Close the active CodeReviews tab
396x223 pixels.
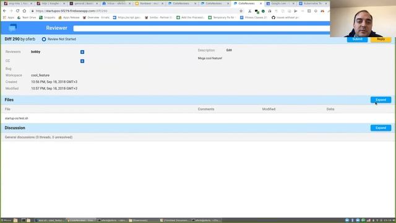261,4
